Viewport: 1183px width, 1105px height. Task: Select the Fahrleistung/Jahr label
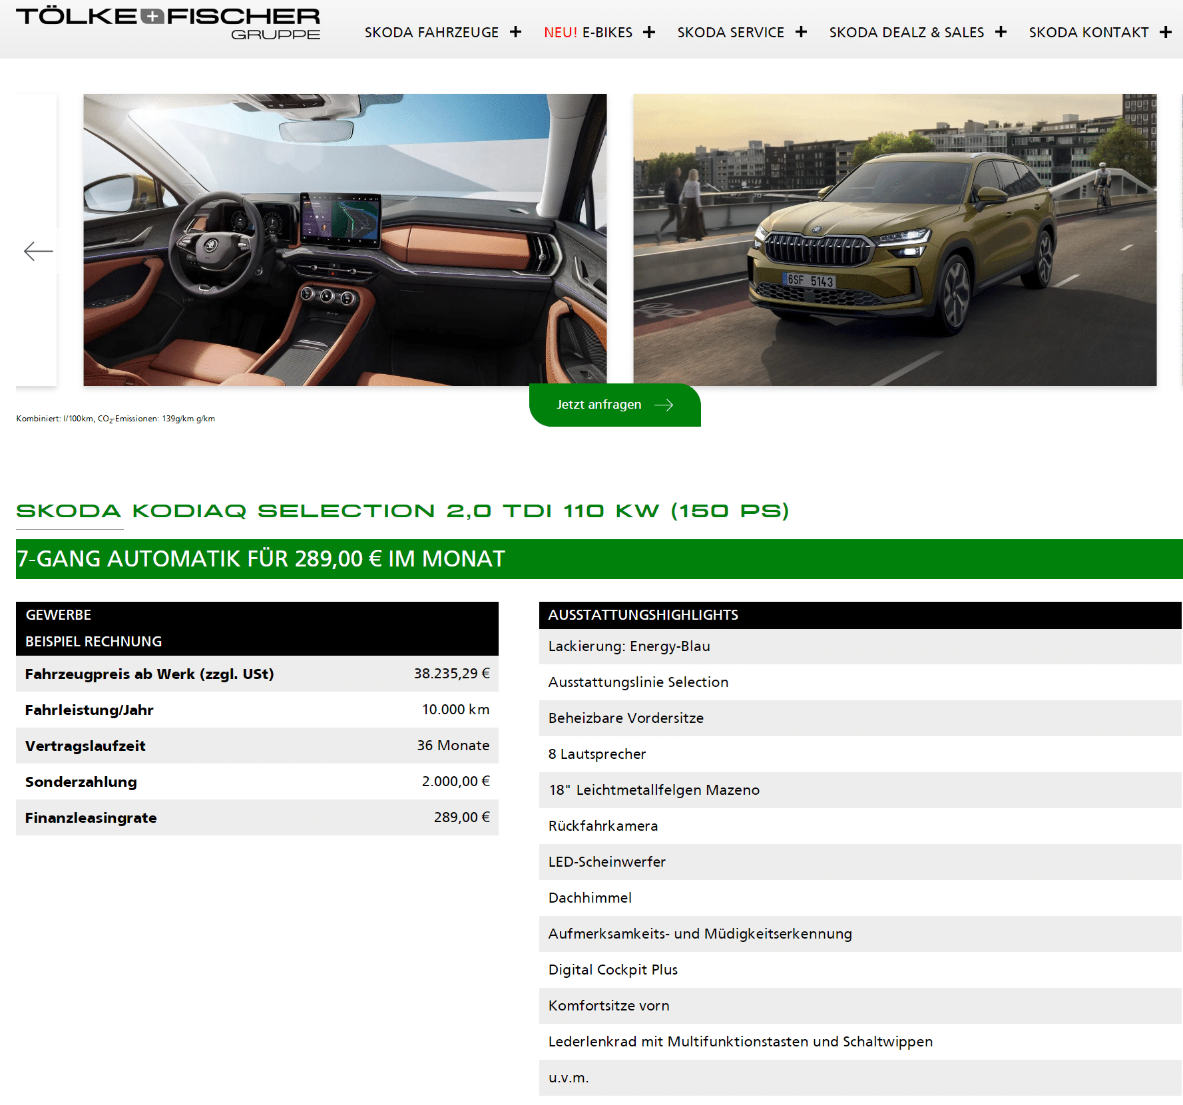tap(89, 710)
